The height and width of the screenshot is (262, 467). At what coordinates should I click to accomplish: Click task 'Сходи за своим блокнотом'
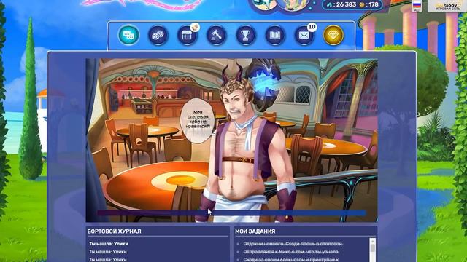290,259
